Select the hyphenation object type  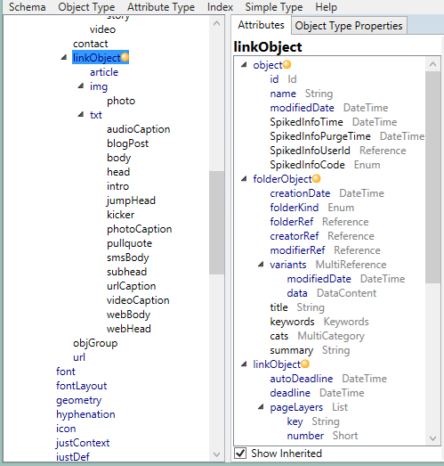click(85, 414)
